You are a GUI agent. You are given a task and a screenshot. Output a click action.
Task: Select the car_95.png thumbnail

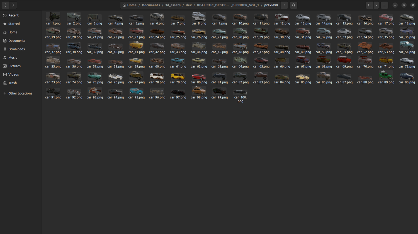136,91
